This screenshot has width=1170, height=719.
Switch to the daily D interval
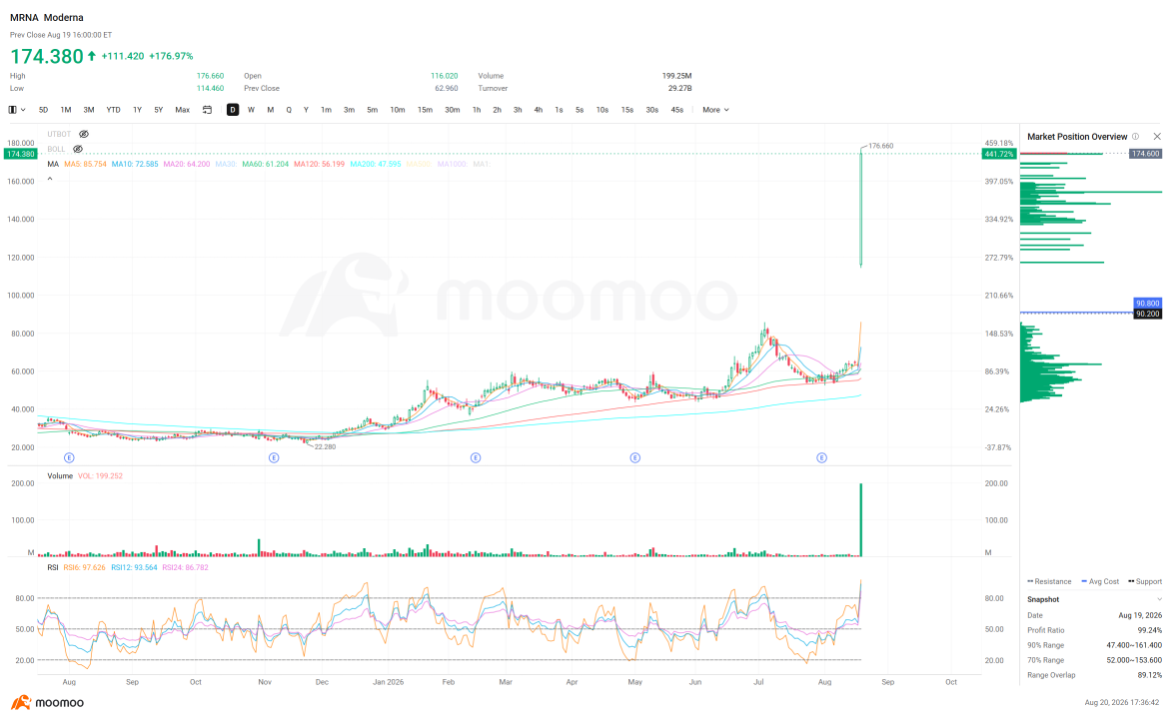(233, 110)
